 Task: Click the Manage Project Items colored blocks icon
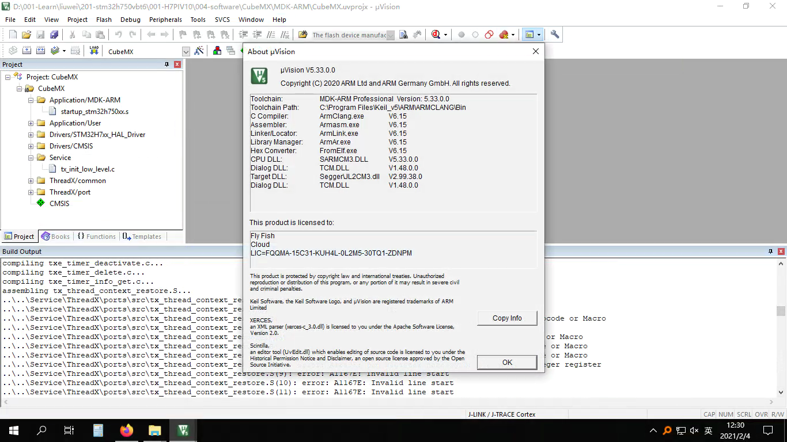[217, 51]
